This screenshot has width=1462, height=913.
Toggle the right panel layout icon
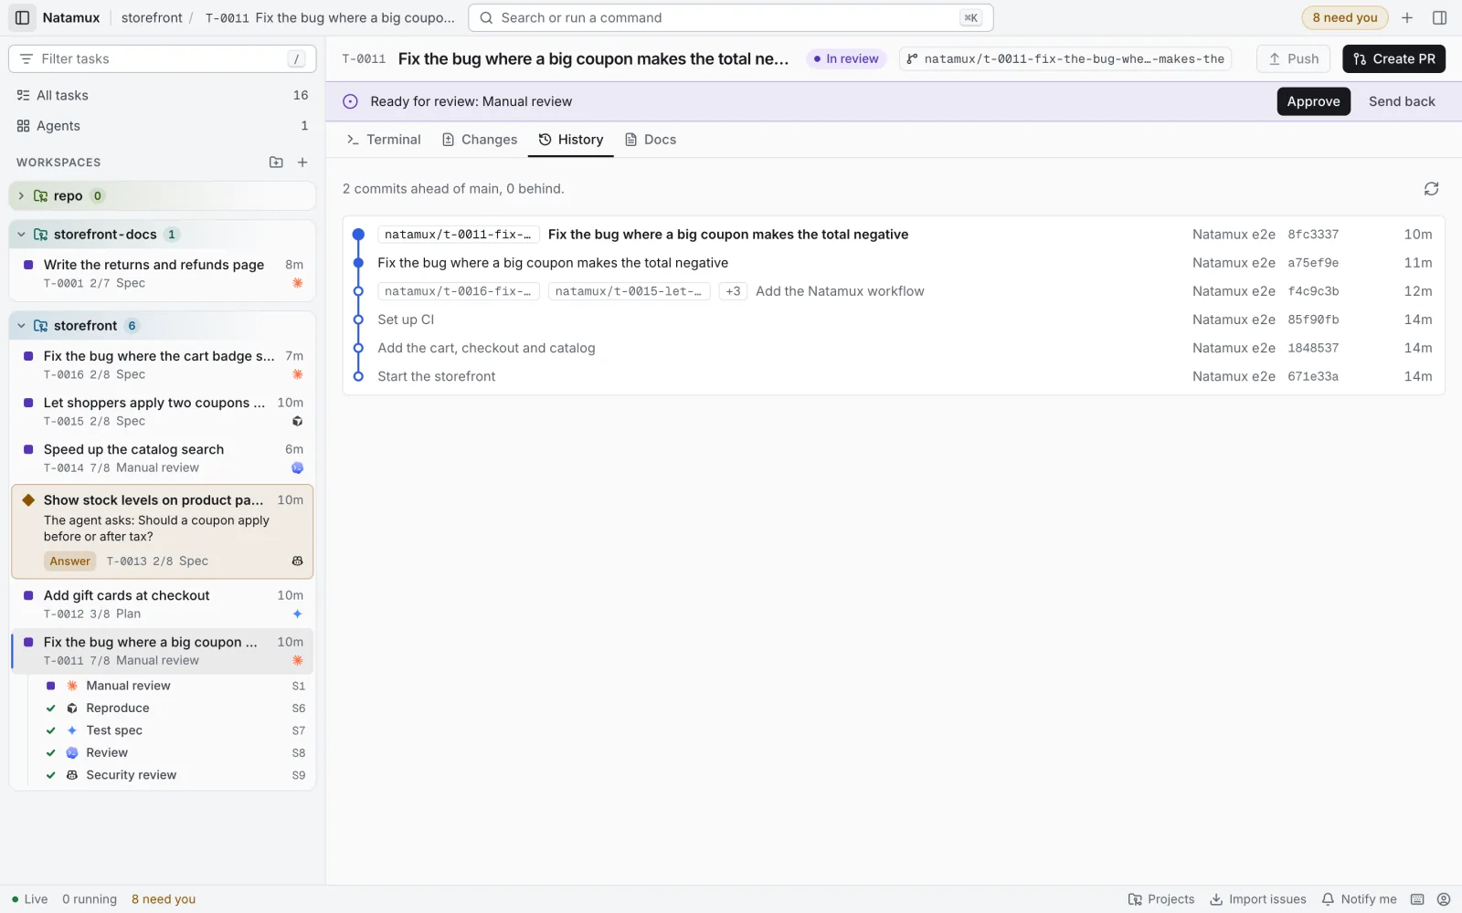(x=1439, y=17)
